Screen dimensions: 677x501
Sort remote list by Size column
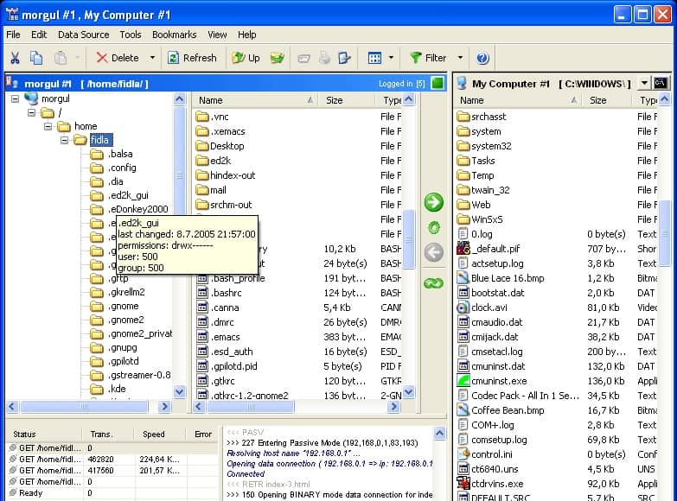347,100
